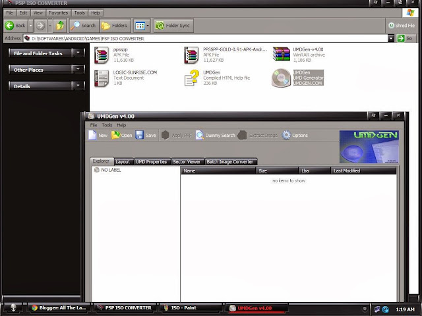Open the Explorer View menu
Screen dimensions: 422x316
coord(38,13)
